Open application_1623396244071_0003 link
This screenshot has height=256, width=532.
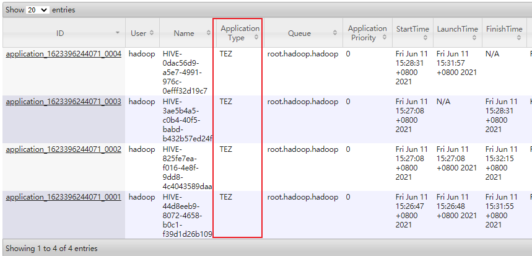[63, 102]
